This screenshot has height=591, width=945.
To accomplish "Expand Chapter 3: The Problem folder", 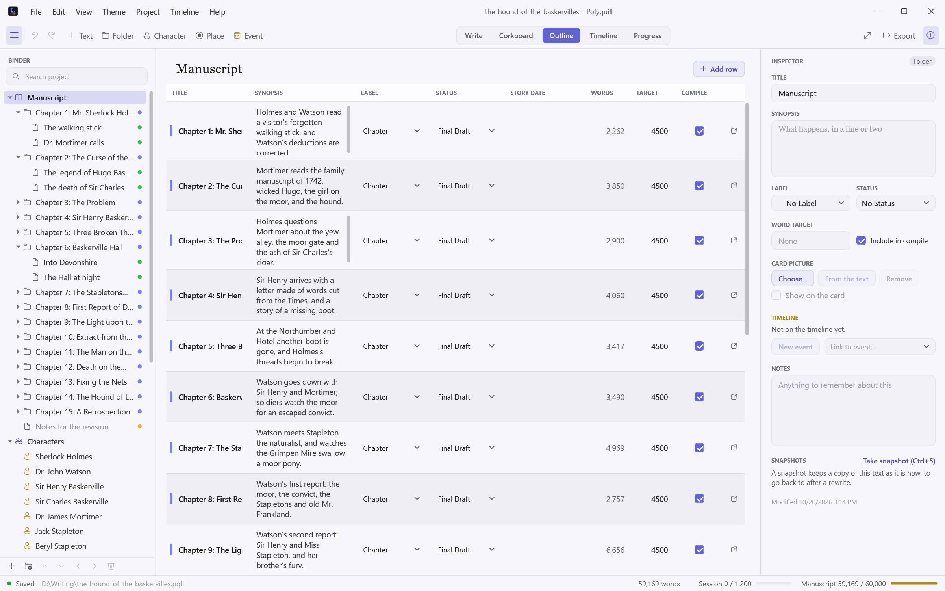I will point(18,202).
